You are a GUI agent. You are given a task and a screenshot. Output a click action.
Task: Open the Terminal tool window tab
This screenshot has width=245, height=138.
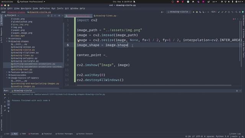point(47,134)
